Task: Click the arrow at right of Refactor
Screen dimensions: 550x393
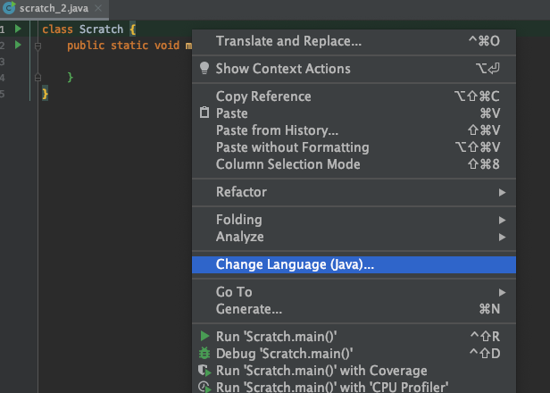Action: 503,192
